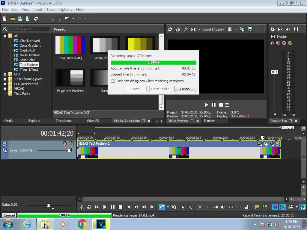Select Test Pattern generator in tree
Screen dimensions: 307x230
pos(29,65)
